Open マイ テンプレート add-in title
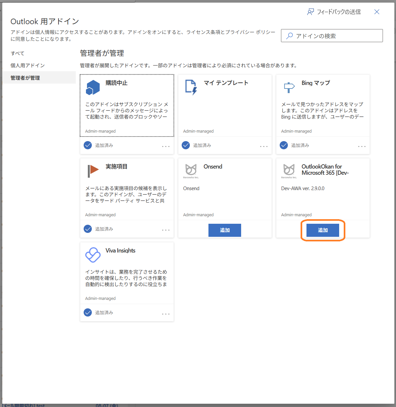Image resolution: width=396 pixels, height=407 pixels. pyautogui.click(x=226, y=83)
